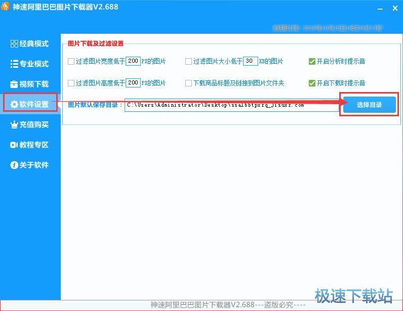Click the app logo in title bar
The width and height of the screenshot is (403, 311).
pyautogui.click(x=5, y=7)
